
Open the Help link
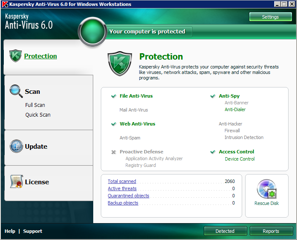point(10,231)
